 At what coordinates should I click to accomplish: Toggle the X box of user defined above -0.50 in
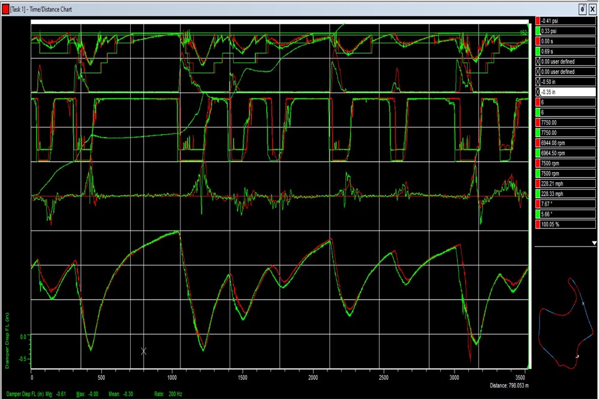(538, 72)
